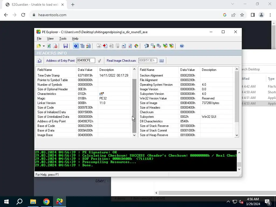276x207 pixels.
Task: Open the Chrome profile avatar icon
Action: [261, 15]
